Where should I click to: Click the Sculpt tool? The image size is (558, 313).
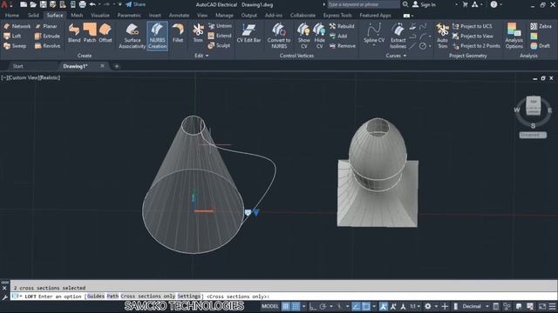(219, 45)
